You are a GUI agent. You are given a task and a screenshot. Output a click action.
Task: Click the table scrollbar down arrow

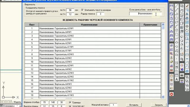pyautogui.click(x=163, y=97)
